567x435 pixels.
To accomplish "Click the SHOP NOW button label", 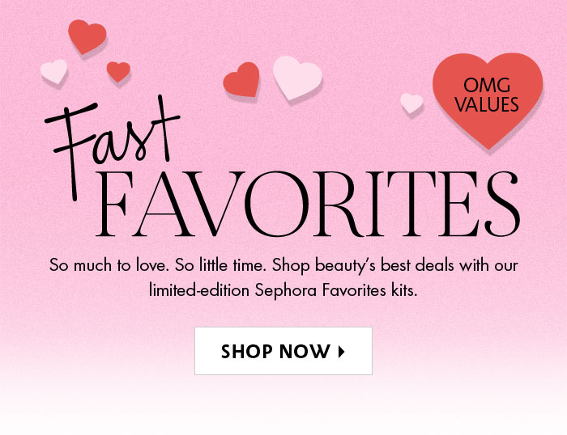I will click(275, 352).
